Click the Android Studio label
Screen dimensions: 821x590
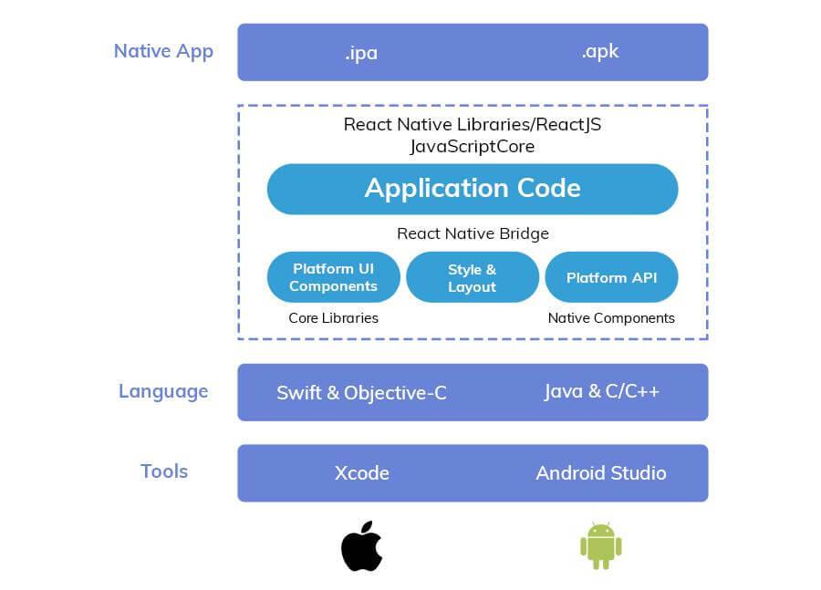(x=601, y=472)
